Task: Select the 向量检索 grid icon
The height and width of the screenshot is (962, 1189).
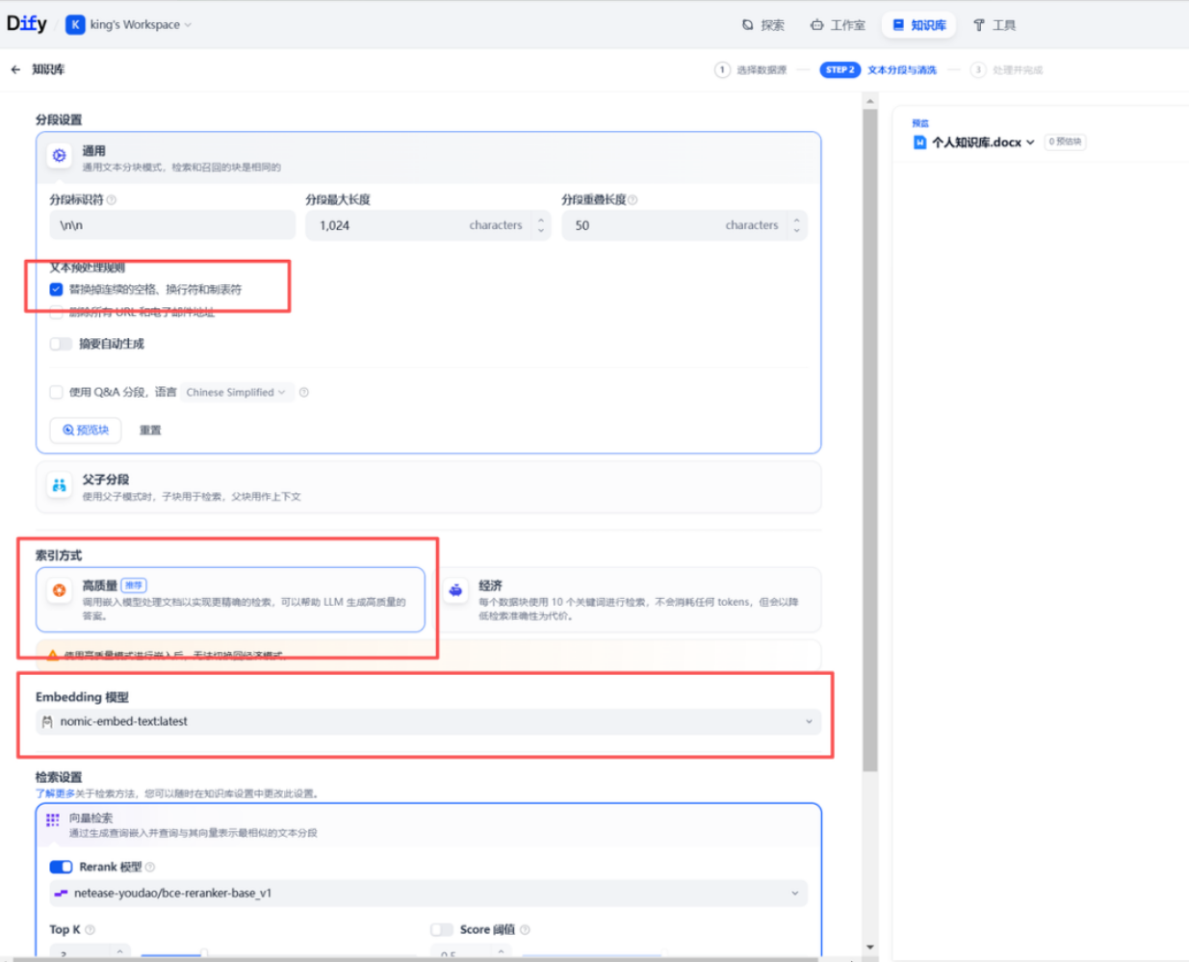Action: [x=53, y=819]
